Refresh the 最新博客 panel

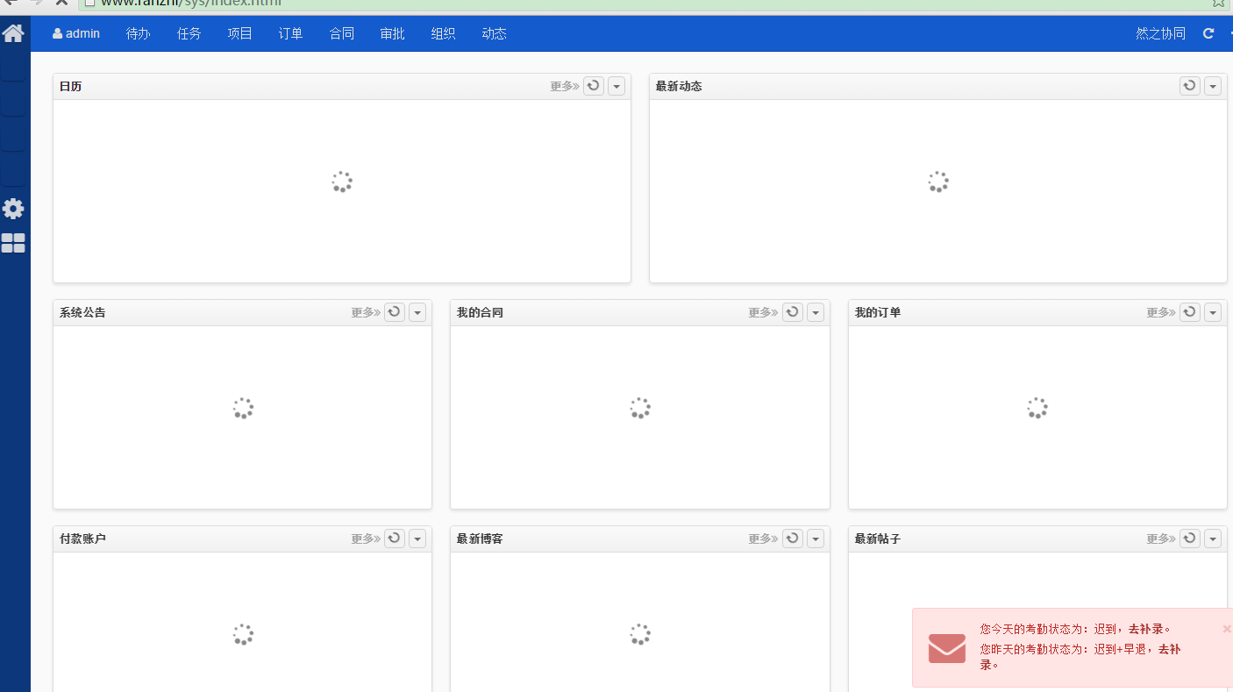pos(793,539)
